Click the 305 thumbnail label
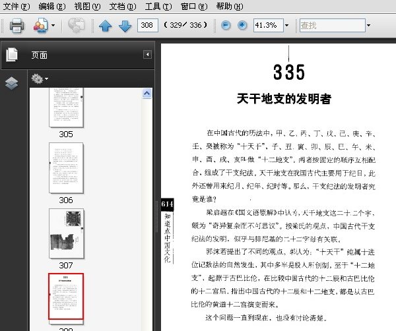This screenshot has width=396, height=331. pos(66,135)
